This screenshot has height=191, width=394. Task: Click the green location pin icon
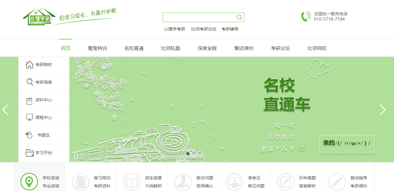[x=29, y=181]
